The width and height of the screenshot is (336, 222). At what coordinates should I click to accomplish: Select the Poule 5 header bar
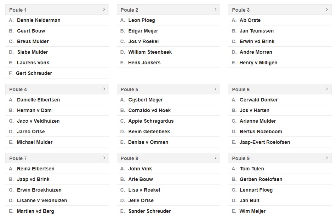[169, 89]
